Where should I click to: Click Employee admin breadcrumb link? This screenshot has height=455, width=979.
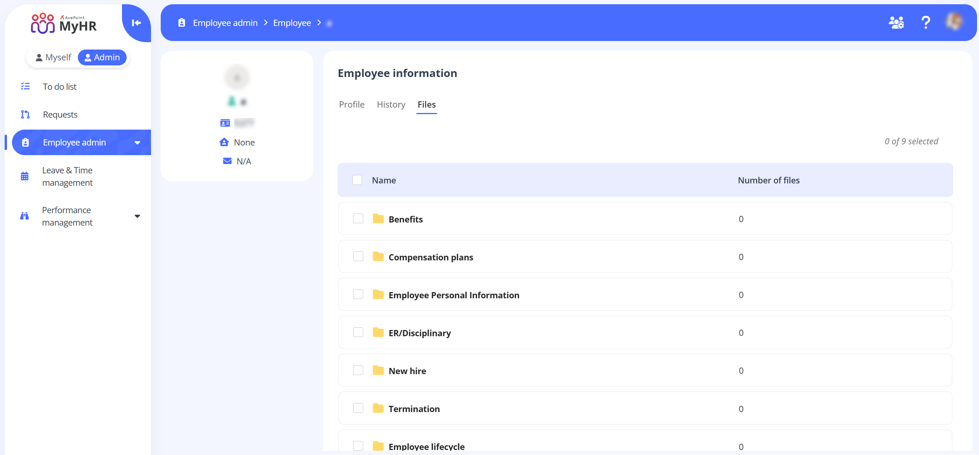pyautogui.click(x=225, y=23)
